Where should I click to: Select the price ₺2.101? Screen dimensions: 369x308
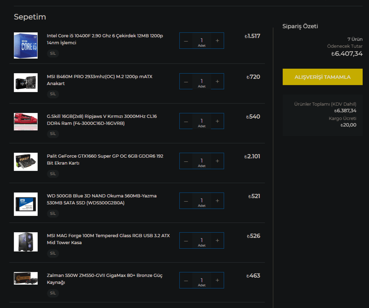coord(252,156)
